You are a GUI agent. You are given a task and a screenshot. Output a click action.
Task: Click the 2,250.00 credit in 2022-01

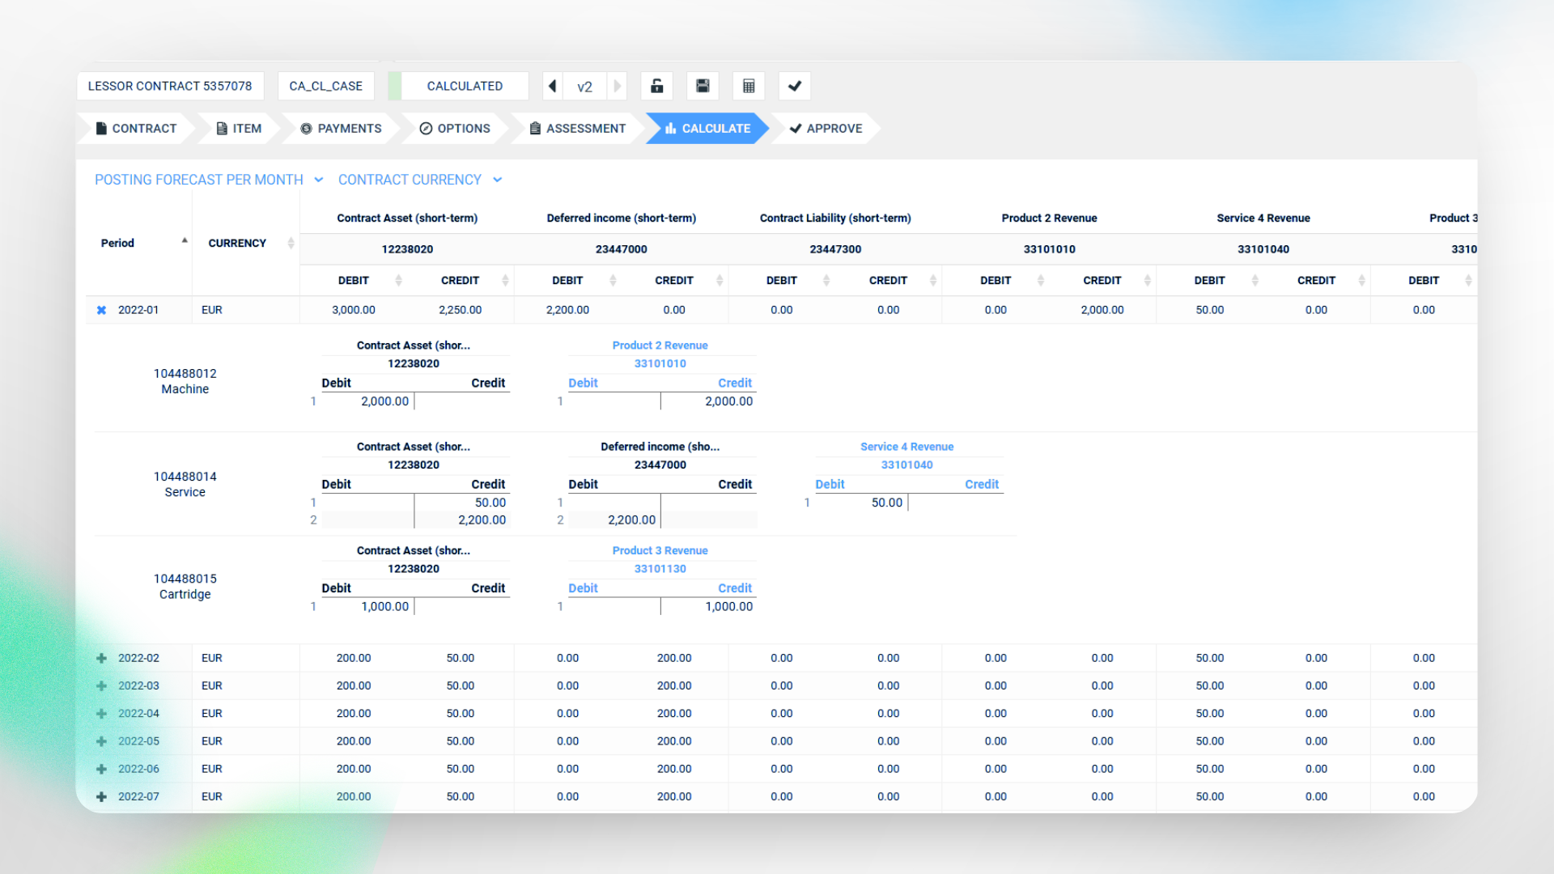pos(460,310)
